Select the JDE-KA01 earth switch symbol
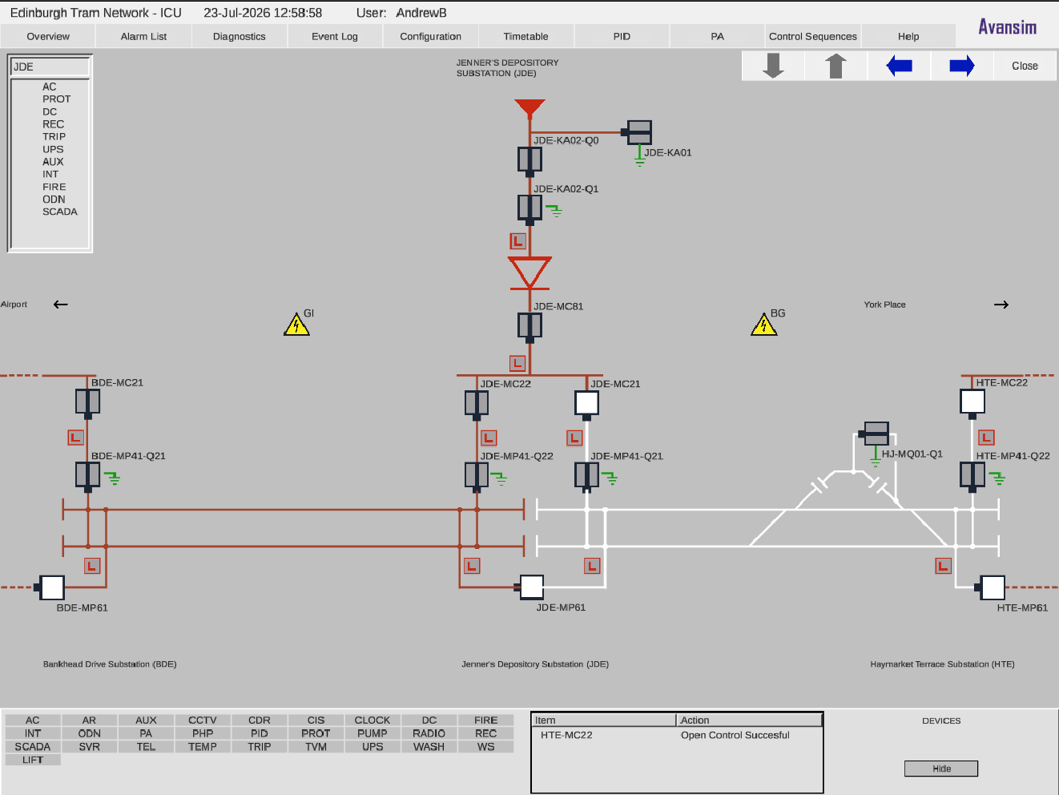 point(638,132)
